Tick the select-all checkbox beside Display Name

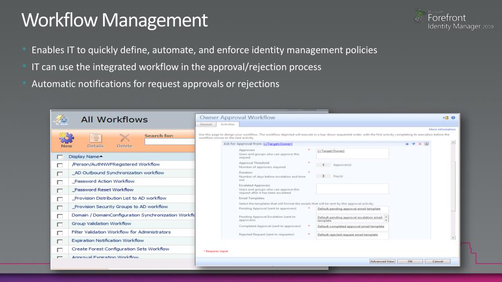click(60, 157)
